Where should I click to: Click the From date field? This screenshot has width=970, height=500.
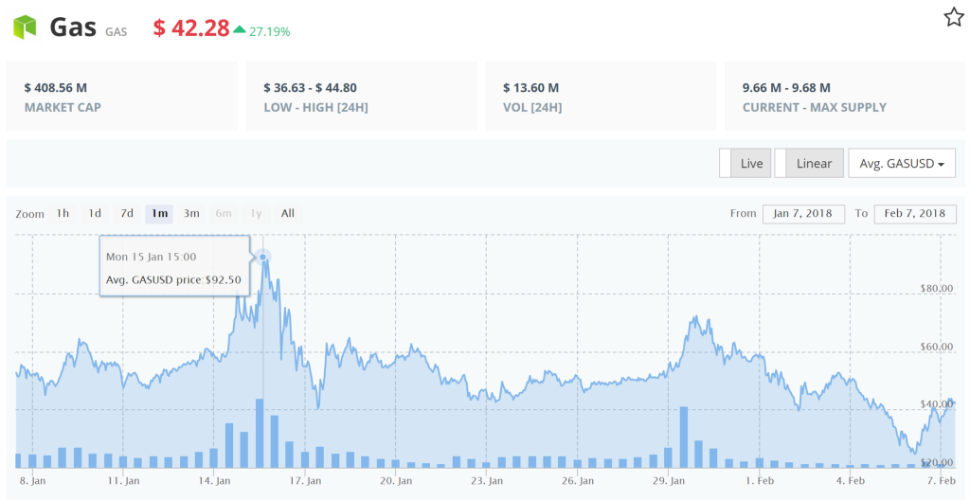coord(803,213)
